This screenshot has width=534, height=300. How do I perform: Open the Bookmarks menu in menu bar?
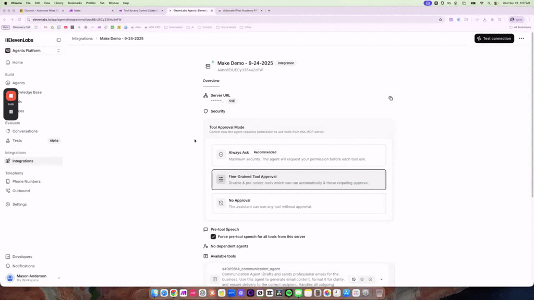[x=75, y=3]
